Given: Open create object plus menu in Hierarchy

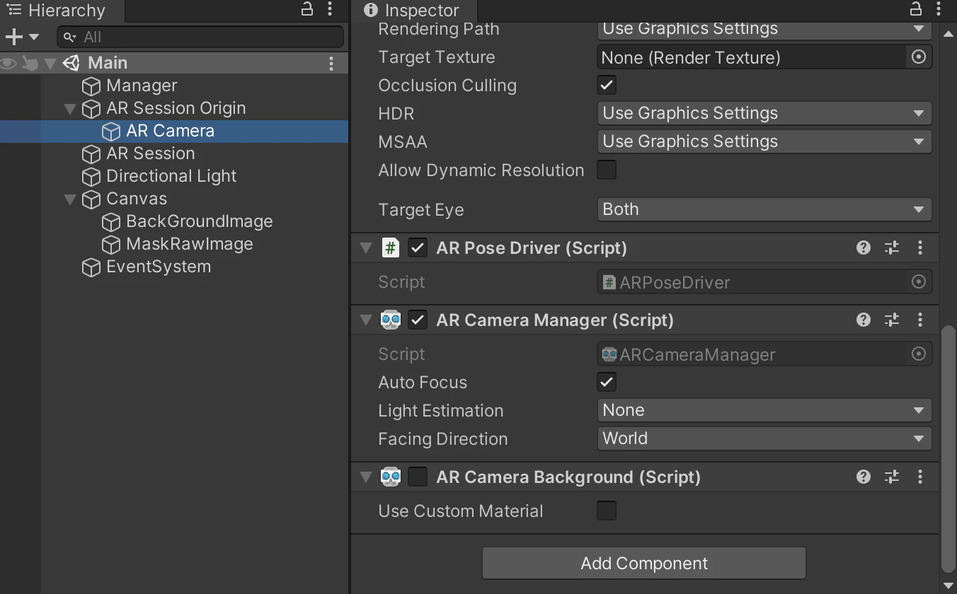Looking at the screenshot, I should pos(21,37).
